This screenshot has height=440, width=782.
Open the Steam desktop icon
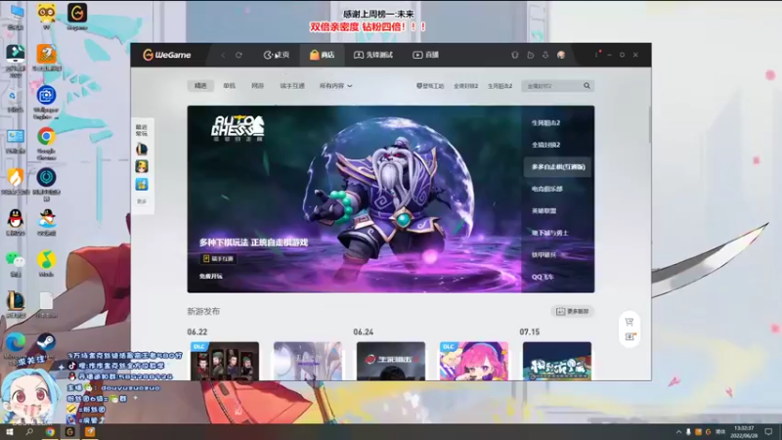(46, 344)
